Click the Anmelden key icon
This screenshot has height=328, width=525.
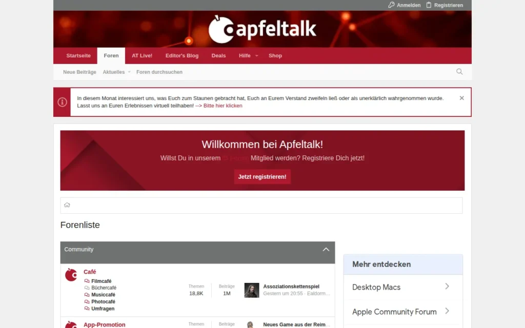391,5
